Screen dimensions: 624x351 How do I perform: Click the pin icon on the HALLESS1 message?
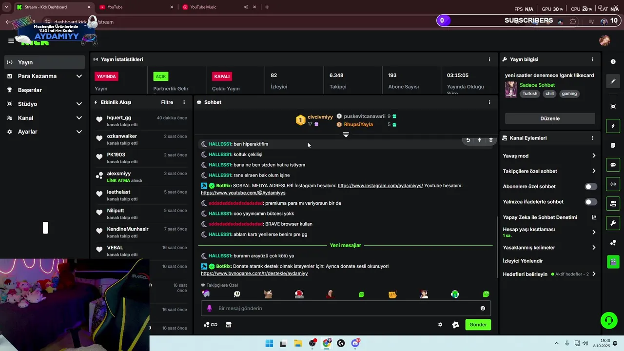pos(479,140)
